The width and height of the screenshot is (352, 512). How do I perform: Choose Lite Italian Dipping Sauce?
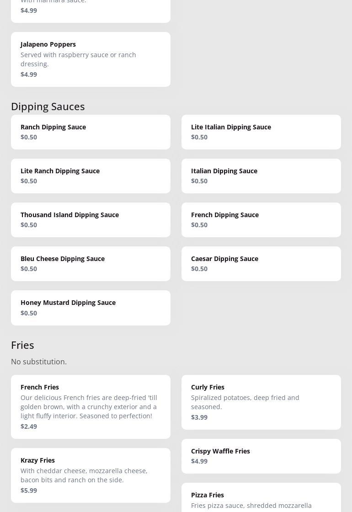[261, 132]
